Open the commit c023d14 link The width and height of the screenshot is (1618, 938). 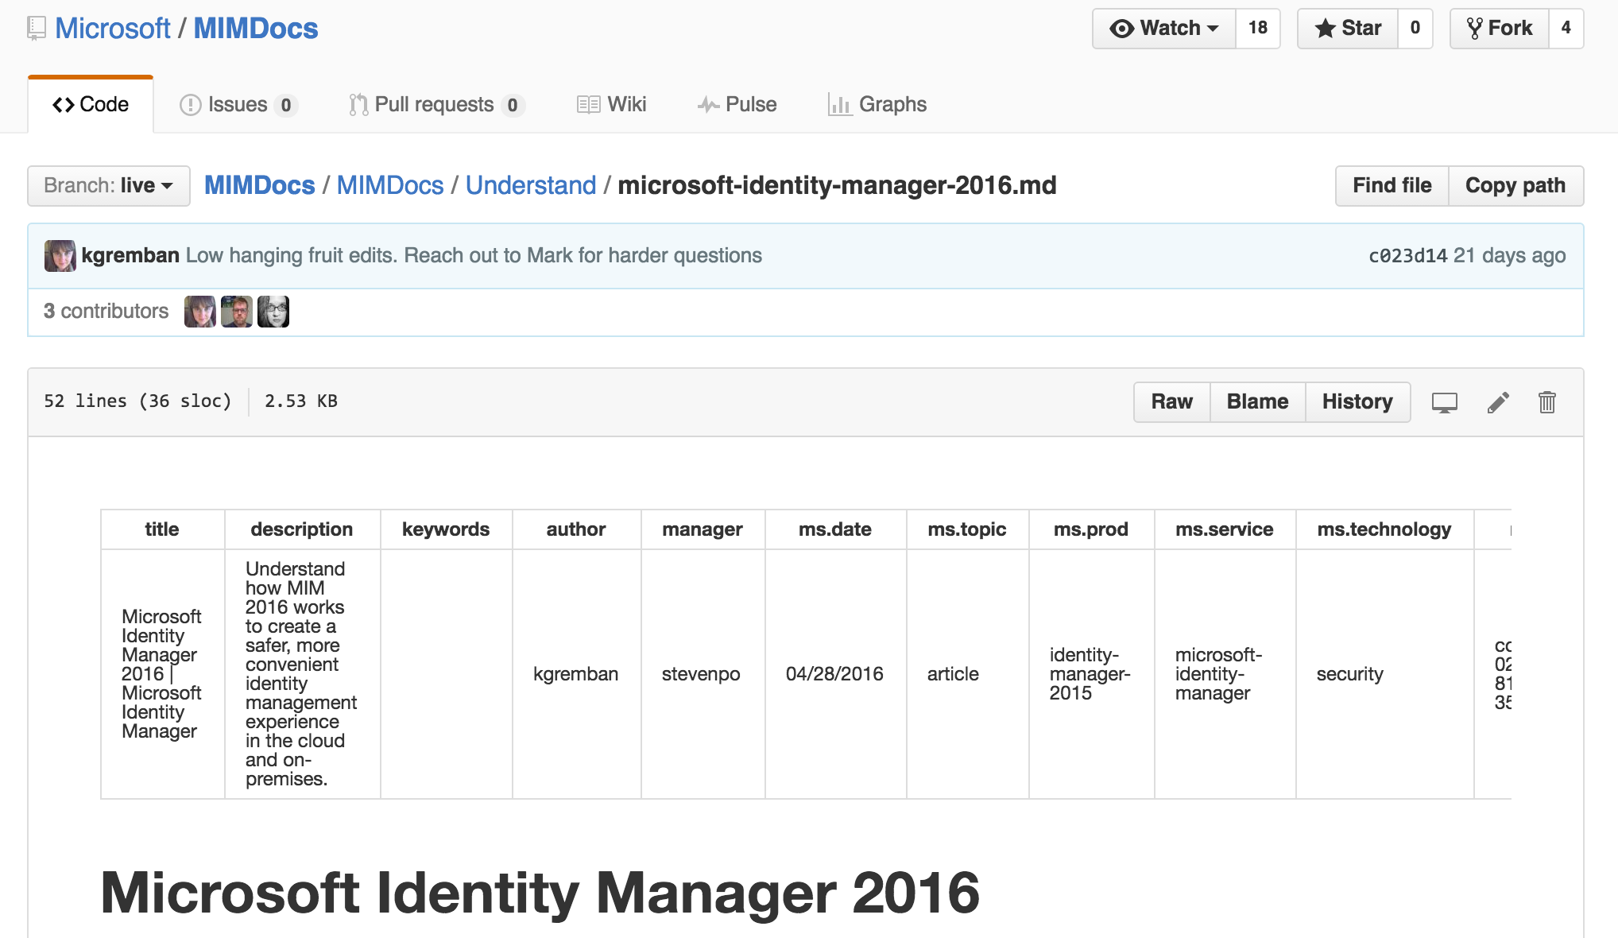(x=1407, y=256)
